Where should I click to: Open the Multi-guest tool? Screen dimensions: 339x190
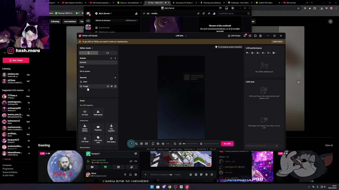pos(98,113)
